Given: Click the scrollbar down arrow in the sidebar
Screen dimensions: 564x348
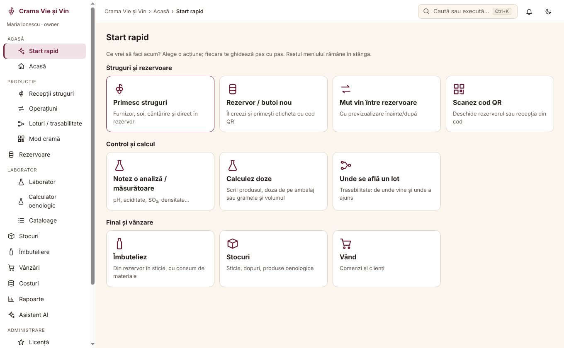Looking at the screenshot, I should click(93, 344).
